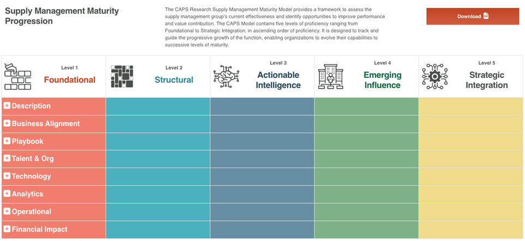Click the Actionable Intelligence brain icon
This screenshot has width=525, height=241.
(x=226, y=76)
